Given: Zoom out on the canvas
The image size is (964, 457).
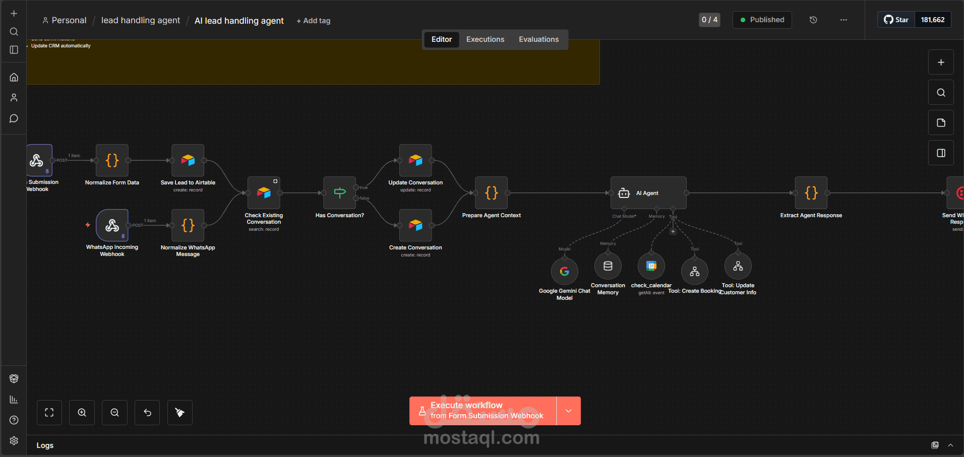Looking at the screenshot, I should (115, 413).
